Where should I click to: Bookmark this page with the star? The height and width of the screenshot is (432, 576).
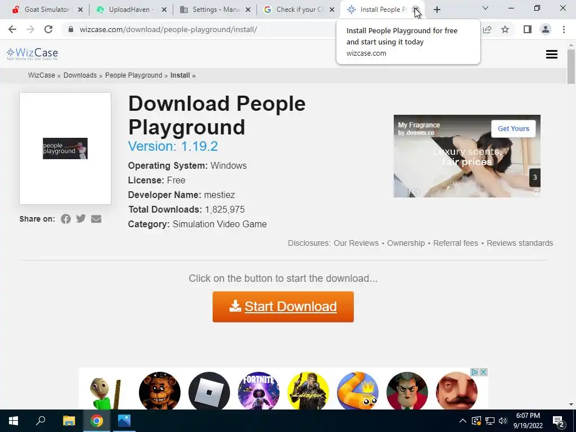[x=505, y=29]
